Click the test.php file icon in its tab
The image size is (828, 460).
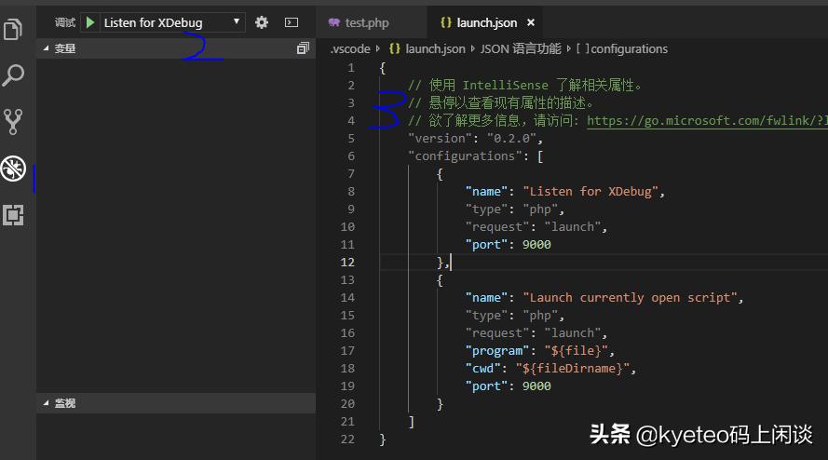tap(333, 22)
